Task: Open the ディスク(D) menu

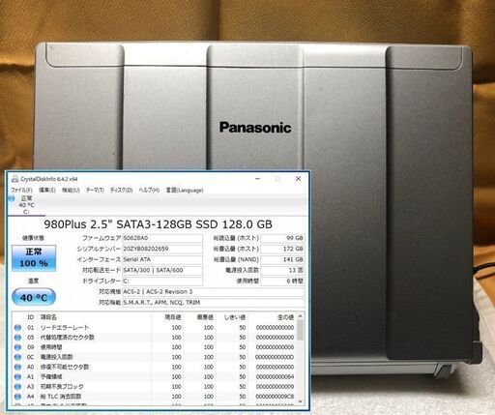Action: [121, 190]
